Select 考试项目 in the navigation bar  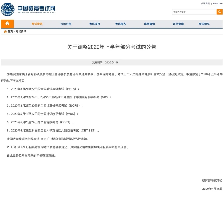95,24
